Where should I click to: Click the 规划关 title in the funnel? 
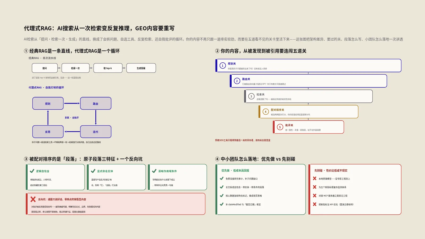click(232, 64)
